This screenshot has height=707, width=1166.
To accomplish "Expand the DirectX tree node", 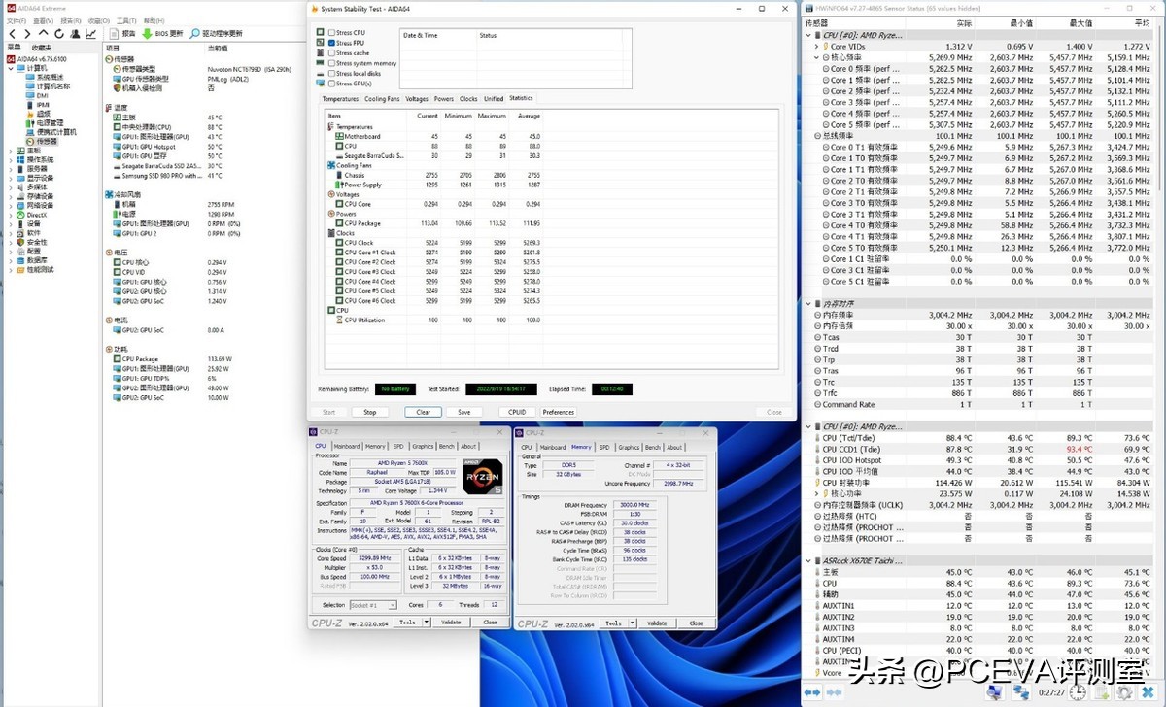I will pos(11,214).
